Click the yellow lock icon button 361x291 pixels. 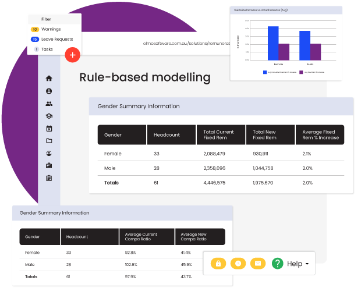(x=218, y=264)
